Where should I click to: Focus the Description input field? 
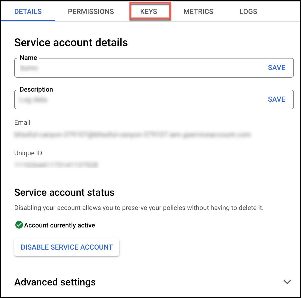137,100
